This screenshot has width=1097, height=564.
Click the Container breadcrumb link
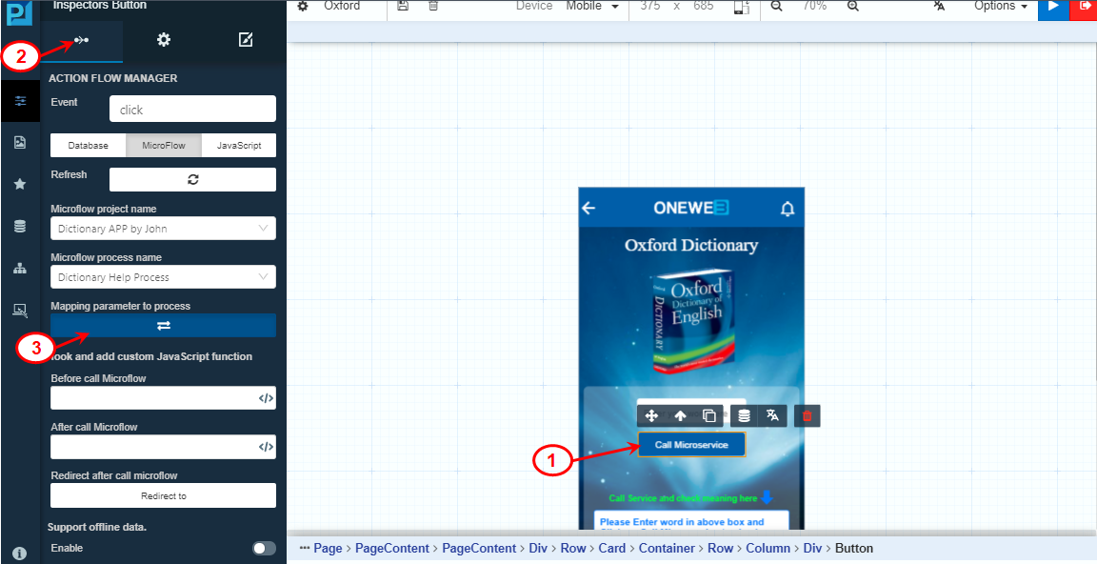667,548
